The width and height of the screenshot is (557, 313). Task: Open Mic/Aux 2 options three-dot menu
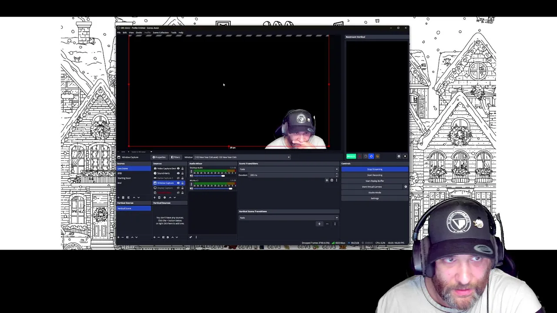191,184
